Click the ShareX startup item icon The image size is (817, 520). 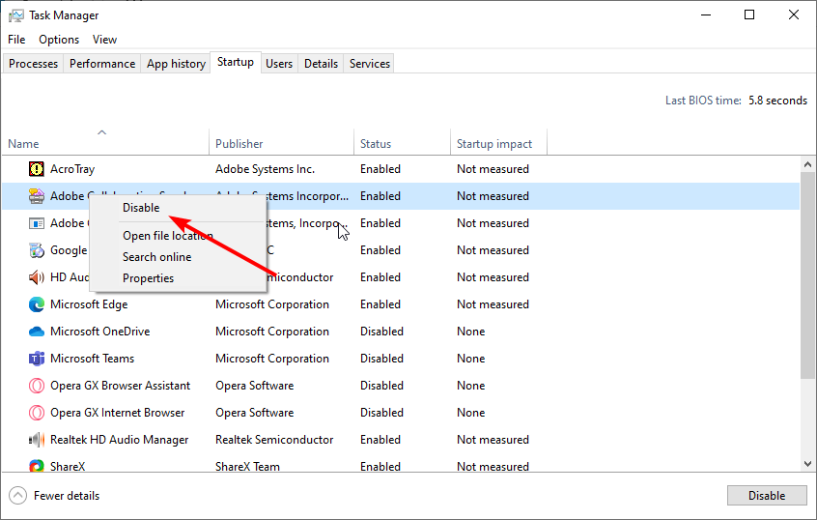pyautogui.click(x=37, y=467)
